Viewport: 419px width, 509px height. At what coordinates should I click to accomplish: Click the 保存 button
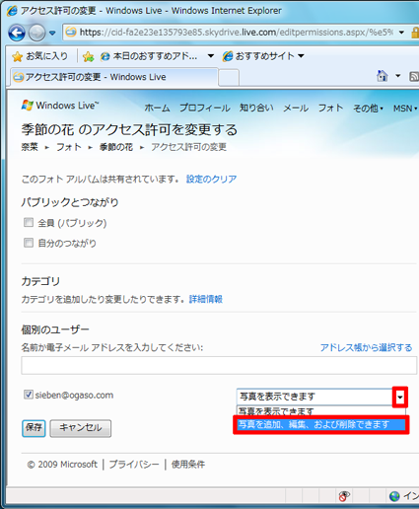pyautogui.click(x=34, y=428)
